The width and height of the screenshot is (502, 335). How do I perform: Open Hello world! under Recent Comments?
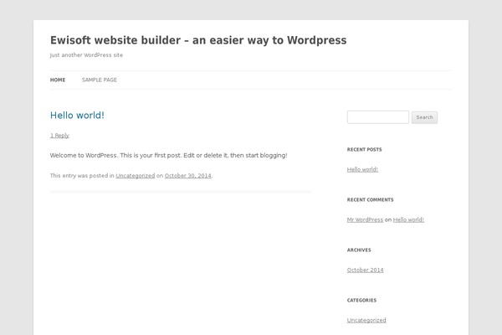(x=408, y=220)
